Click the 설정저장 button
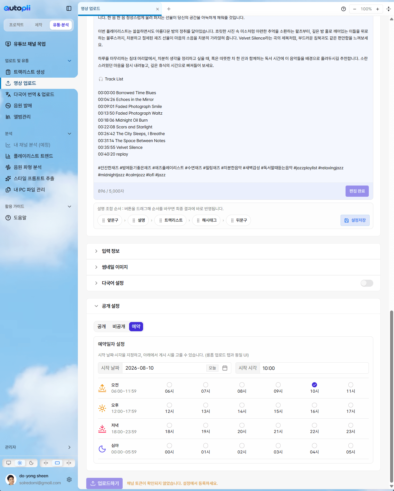Image resolution: width=394 pixels, height=491 pixels. point(355,220)
